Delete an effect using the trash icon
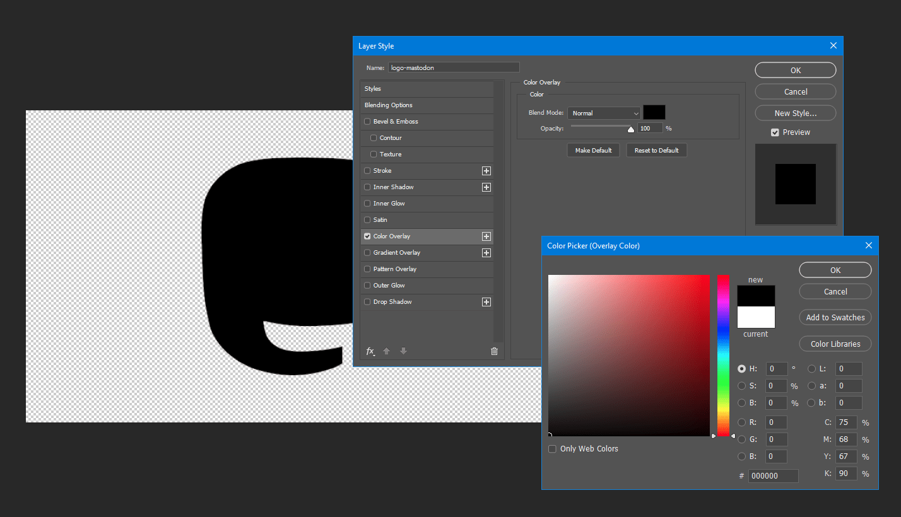The width and height of the screenshot is (901, 517). coord(494,351)
